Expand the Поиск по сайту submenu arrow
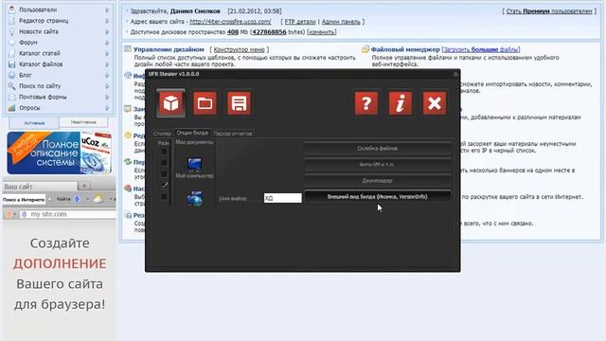The height and width of the screenshot is (341, 606). pos(107,86)
